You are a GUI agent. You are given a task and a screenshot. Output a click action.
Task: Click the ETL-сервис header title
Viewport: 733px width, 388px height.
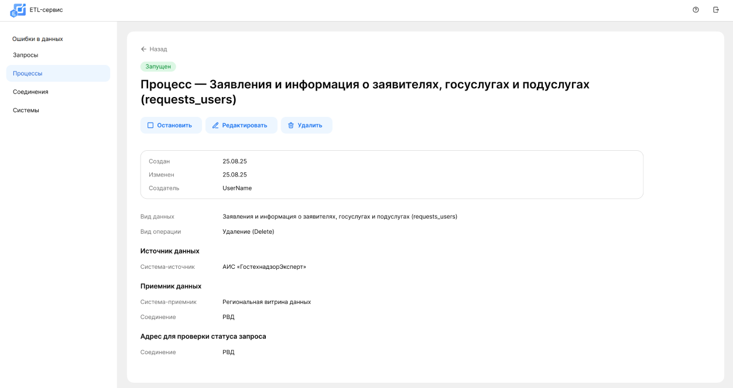pos(46,10)
